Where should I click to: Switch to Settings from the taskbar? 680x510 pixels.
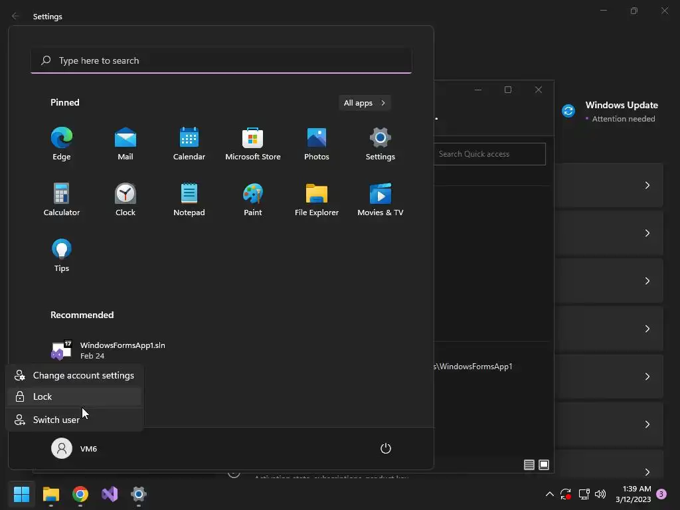coord(139,494)
